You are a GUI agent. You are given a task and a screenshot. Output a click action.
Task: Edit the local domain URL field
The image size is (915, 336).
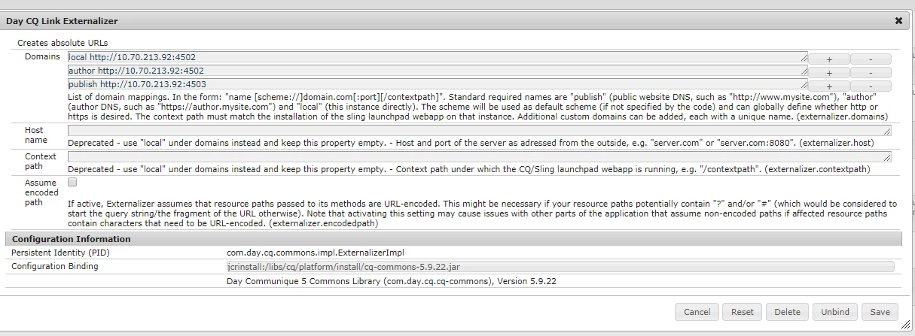438,57
